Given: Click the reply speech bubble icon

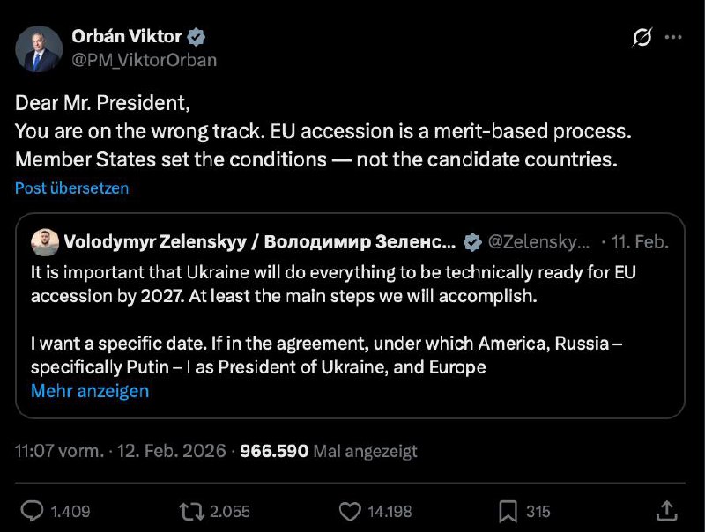Looking at the screenshot, I should (32, 510).
